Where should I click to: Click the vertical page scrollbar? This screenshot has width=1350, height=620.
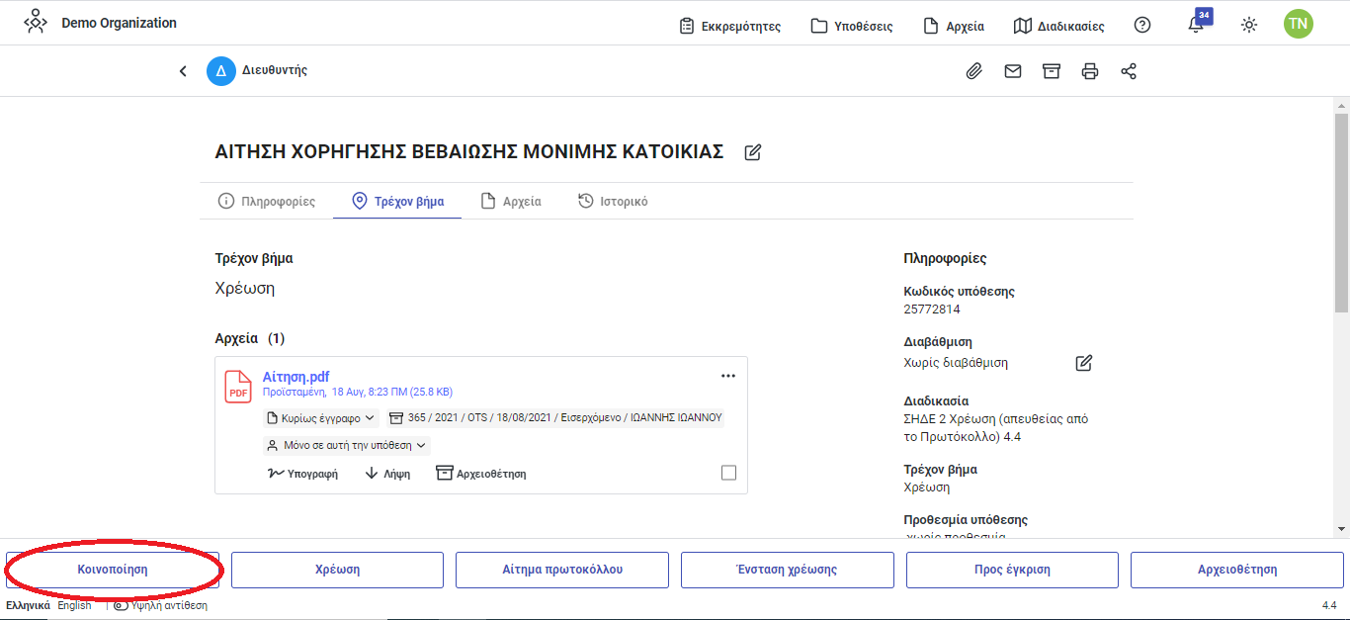1341,213
